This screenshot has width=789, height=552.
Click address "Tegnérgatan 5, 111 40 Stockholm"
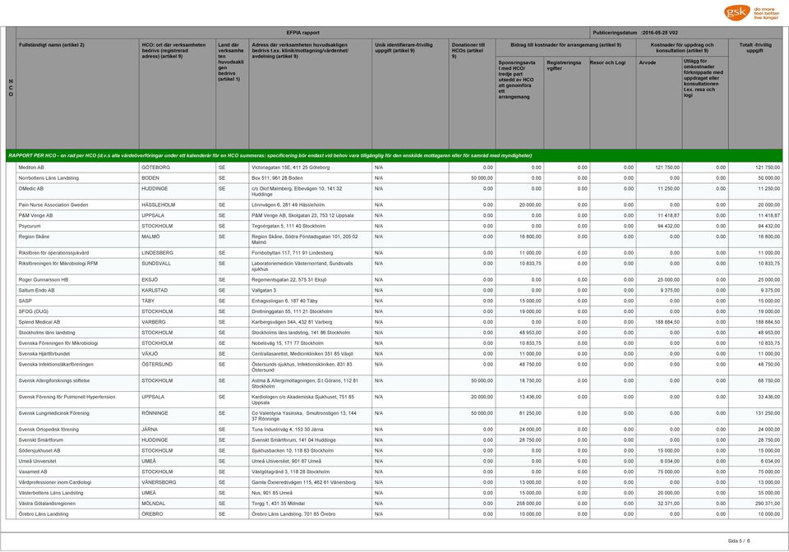311,226
